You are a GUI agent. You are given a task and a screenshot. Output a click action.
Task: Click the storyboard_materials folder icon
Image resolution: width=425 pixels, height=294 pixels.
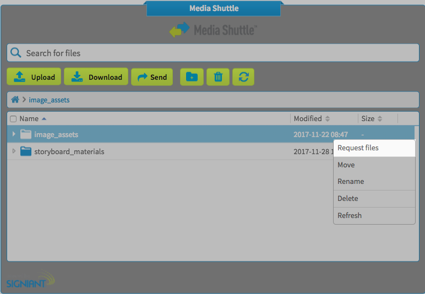26,151
